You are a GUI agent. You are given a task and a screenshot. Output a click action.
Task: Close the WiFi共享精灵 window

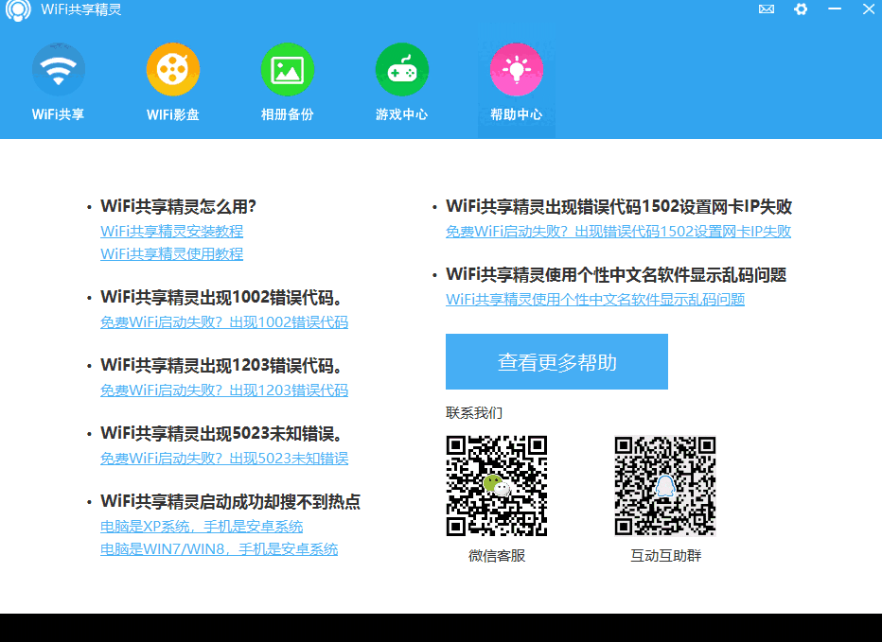point(869,9)
